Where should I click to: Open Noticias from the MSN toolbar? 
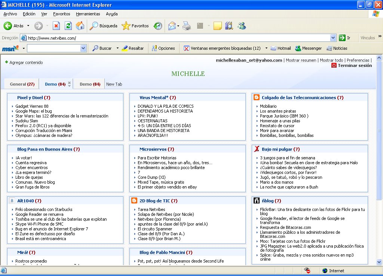coord(337,48)
